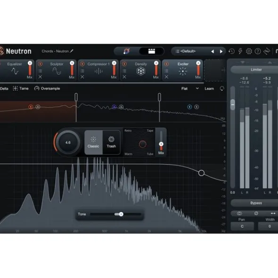
Task: Click the invert phase icon
Action: pyautogui.click(x=256, y=213)
